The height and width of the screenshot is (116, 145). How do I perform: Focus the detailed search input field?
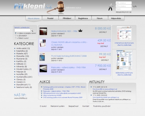coord(23,30)
